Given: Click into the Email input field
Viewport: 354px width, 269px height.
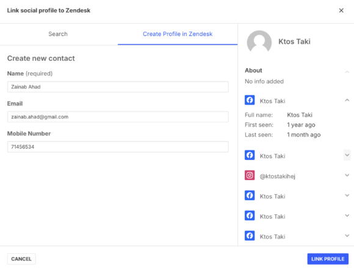Looking at the screenshot, I should pyautogui.click(x=118, y=117).
